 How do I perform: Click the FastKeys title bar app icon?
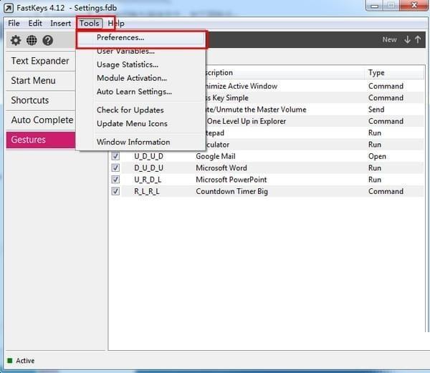coord(7,9)
